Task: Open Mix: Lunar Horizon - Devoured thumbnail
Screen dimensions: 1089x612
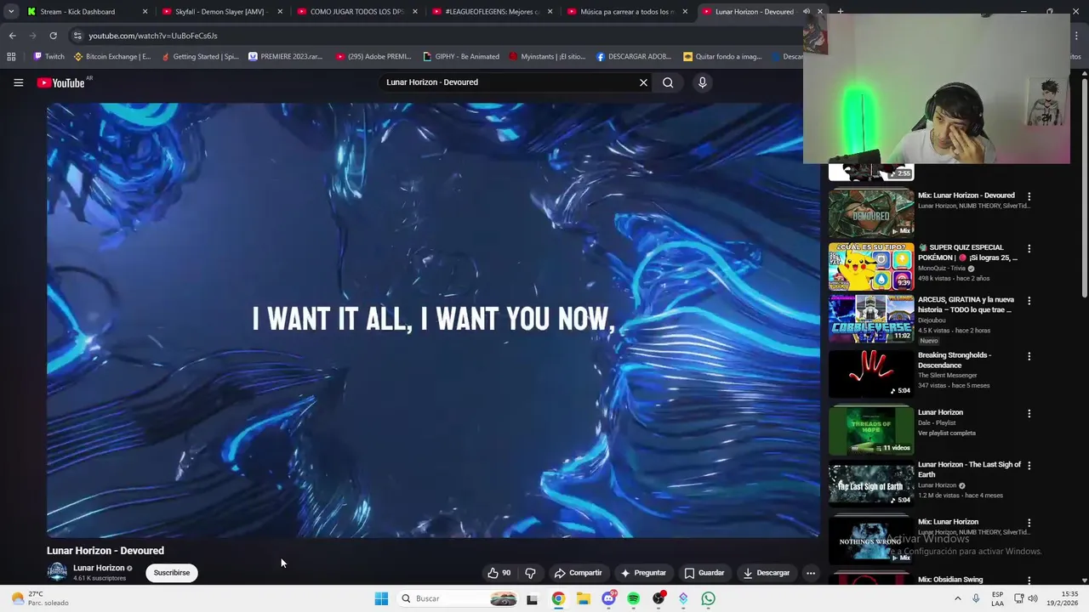Action: click(x=871, y=212)
